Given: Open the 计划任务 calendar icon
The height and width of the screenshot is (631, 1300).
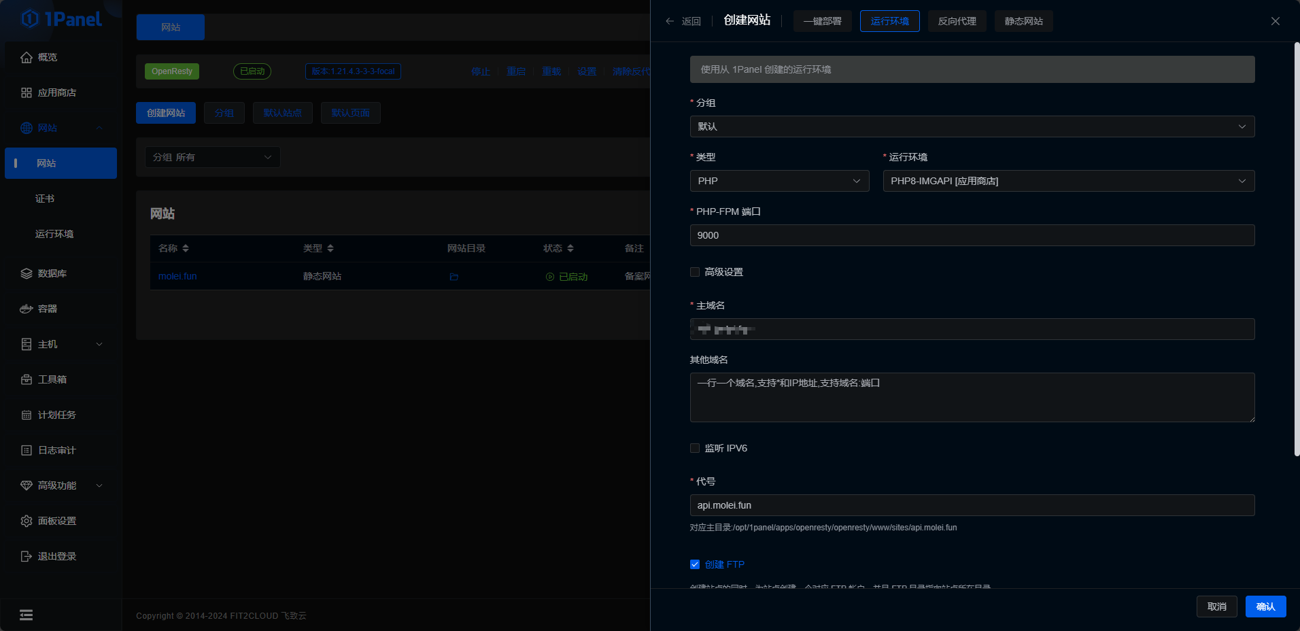Looking at the screenshot, I should (27, 415).
